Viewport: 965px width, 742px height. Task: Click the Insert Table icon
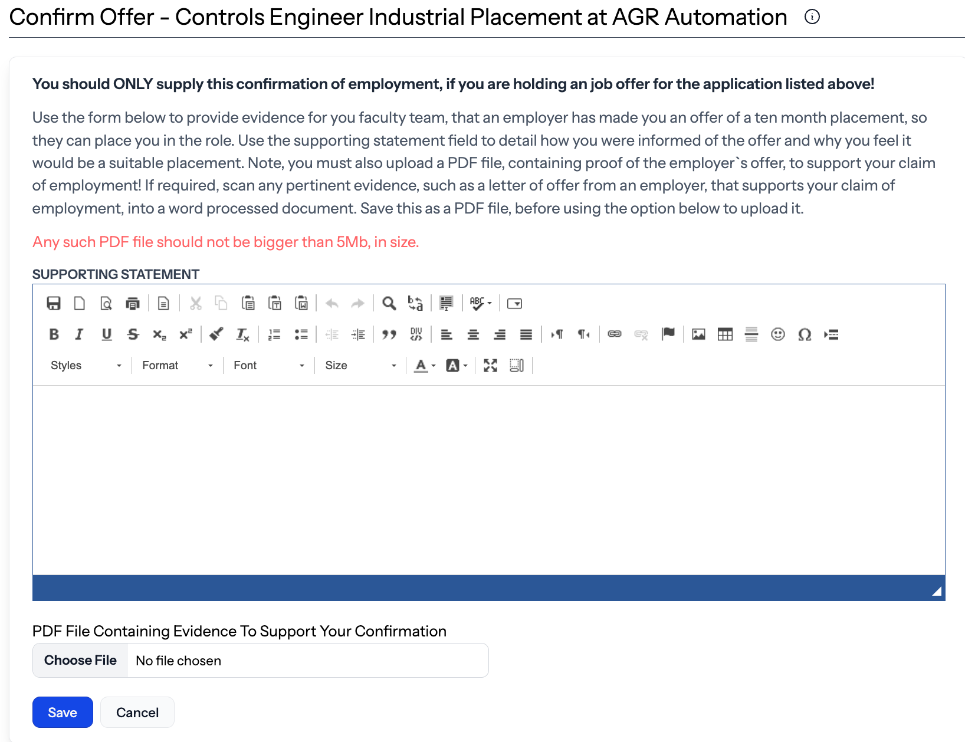(725, 334)
